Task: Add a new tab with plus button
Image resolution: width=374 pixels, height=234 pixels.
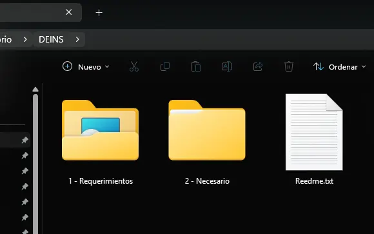Action: [99, 13]
